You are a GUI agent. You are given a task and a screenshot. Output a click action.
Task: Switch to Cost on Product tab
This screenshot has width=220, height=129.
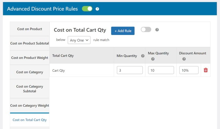30,29
